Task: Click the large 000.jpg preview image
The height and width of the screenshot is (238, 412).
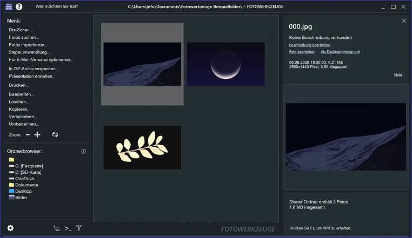Action: (346, 137)
